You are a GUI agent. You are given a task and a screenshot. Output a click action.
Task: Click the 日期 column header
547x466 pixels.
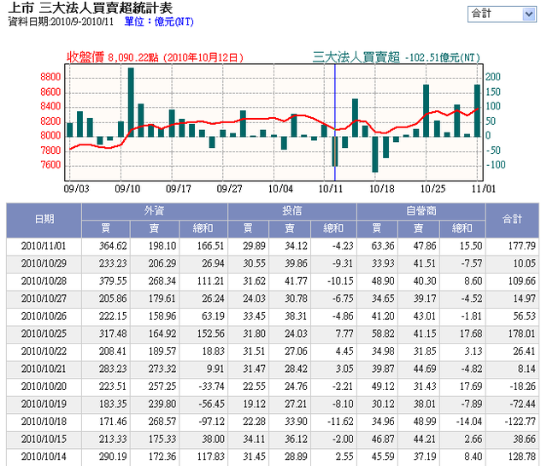coord(44,220)
